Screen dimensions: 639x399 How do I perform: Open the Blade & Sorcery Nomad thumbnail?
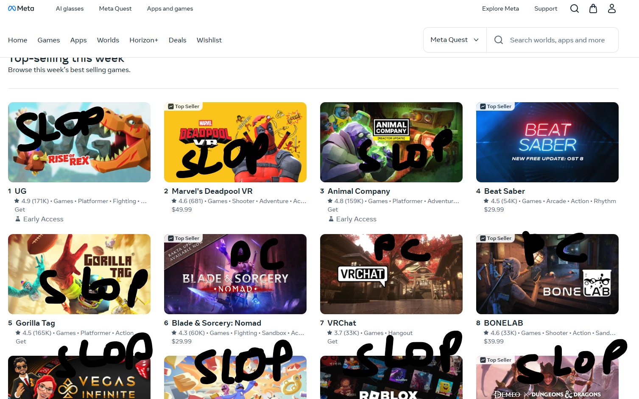[235, 274]
